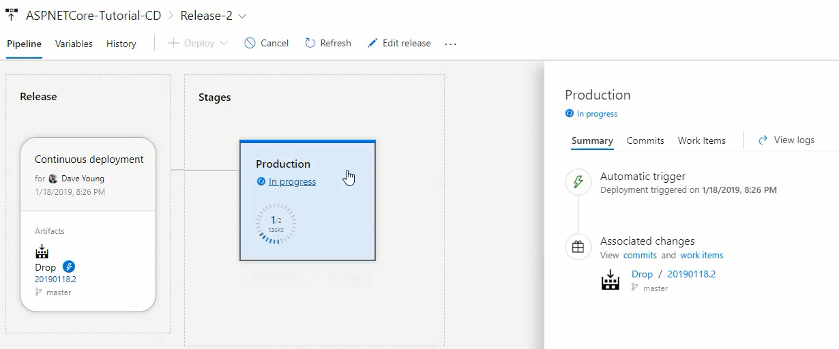Click the 1/2 tasks progress ring
839x349 pixels.
276,224
